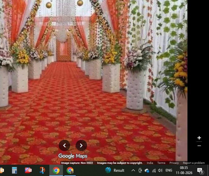Open the India link in footer
This screenshot has width=209, height=176.
(x=150, y=163)
